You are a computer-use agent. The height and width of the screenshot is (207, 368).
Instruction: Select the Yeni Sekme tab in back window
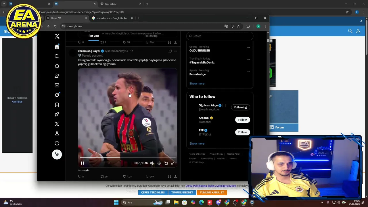tap(121, 4)
